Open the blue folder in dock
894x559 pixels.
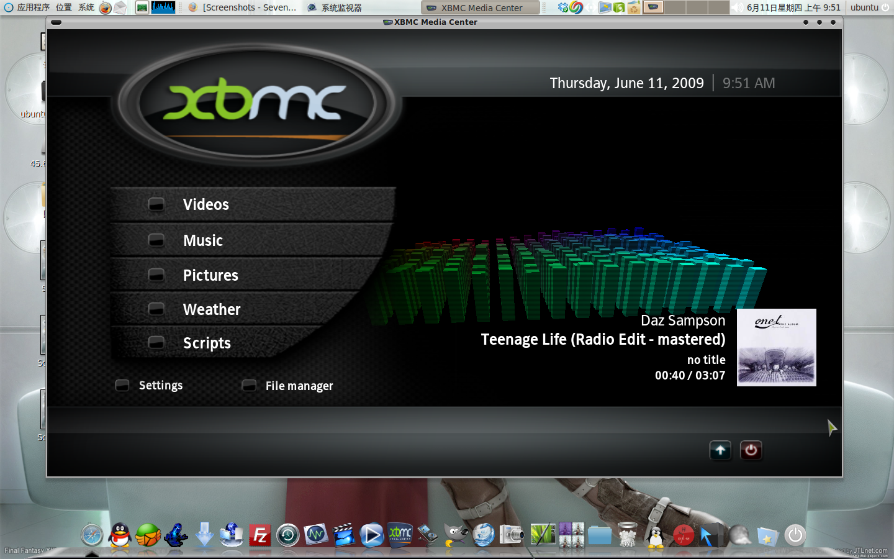tap(600, 535)
